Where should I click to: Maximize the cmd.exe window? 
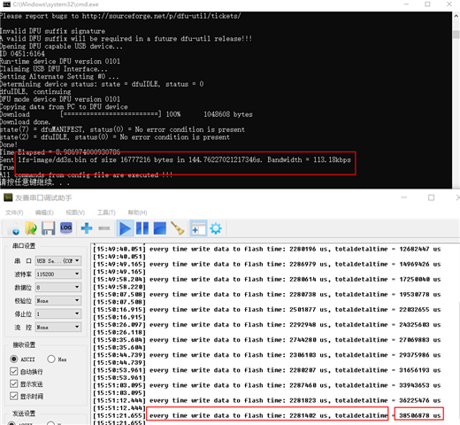[x=427, y=4]
